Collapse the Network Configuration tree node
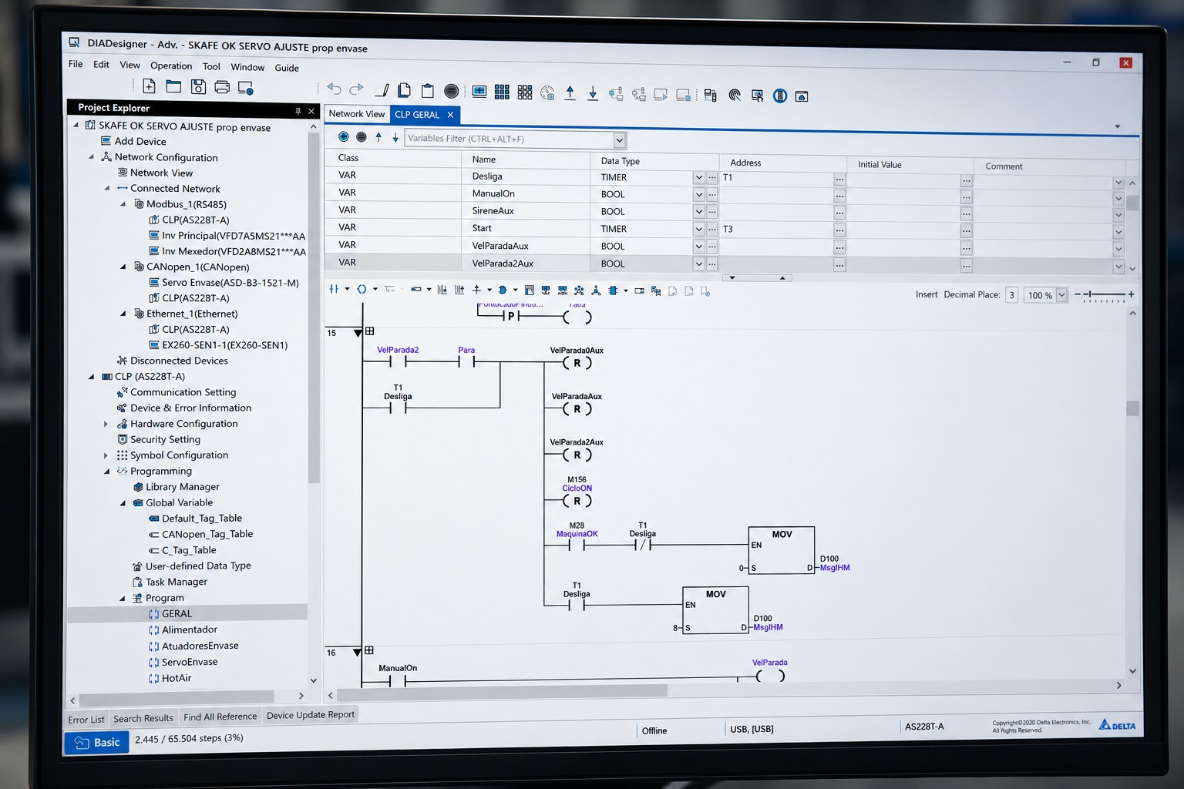Viewport: 1184px width, 789px height. [x=91, y=156]
